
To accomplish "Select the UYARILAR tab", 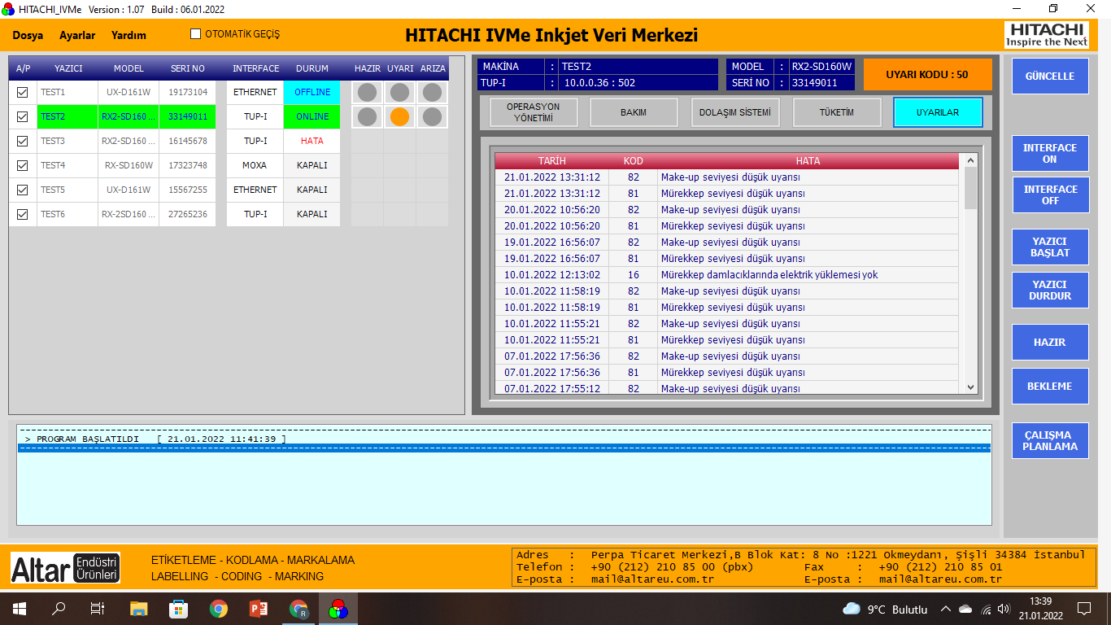I will click(x=938, y=112).
